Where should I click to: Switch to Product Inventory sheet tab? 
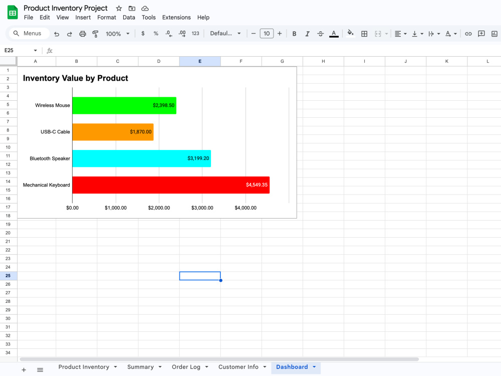coord(84,367)
